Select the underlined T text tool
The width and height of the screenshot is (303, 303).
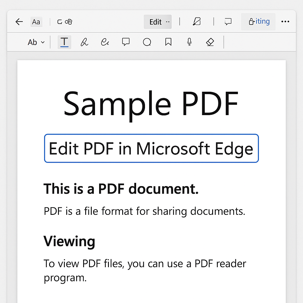coord(64,42)
